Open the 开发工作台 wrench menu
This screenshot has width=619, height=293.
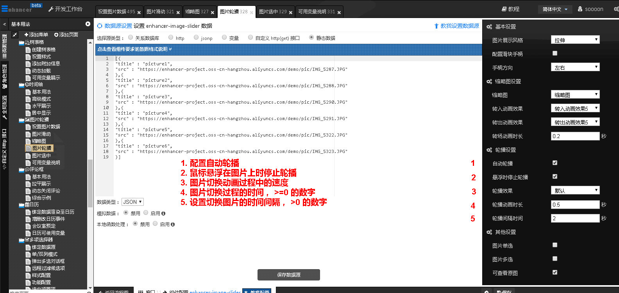tap(51, 9)
